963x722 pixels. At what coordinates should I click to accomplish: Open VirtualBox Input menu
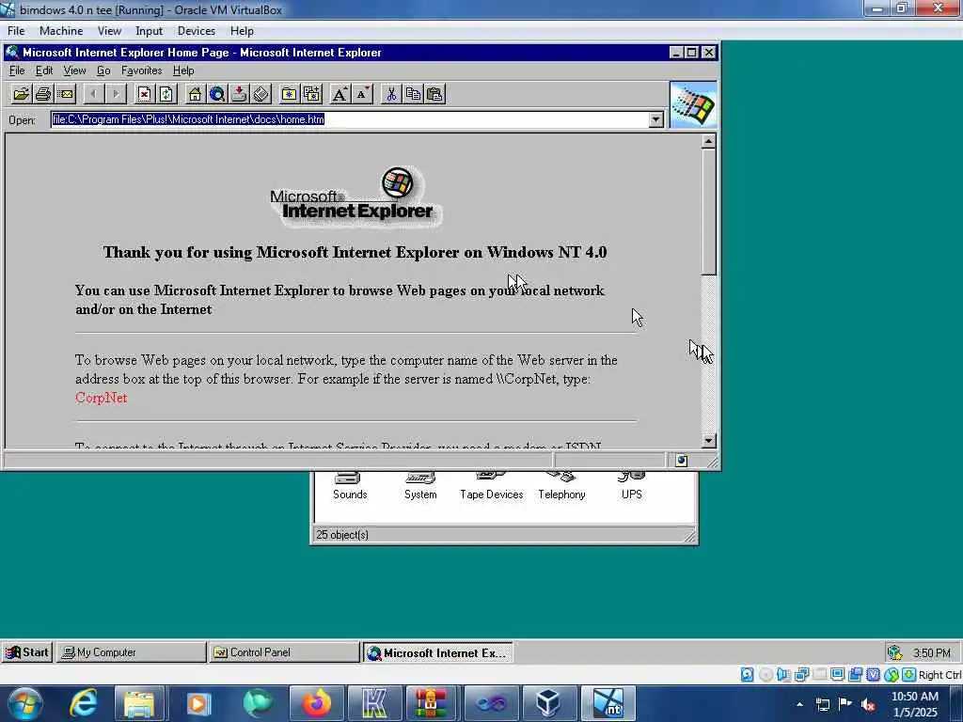pyautogui.click(x=149, y=31)
